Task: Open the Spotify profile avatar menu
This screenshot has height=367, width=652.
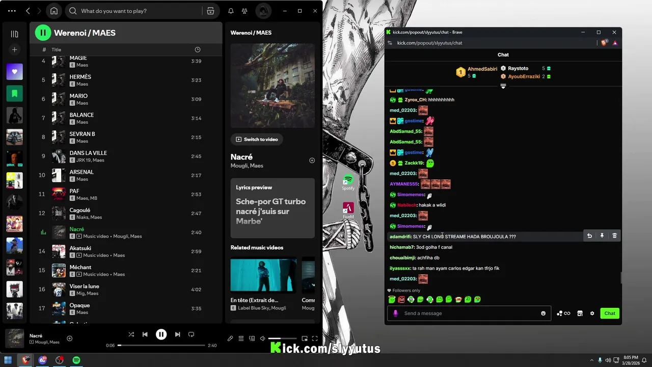Action: click(263, 11)
